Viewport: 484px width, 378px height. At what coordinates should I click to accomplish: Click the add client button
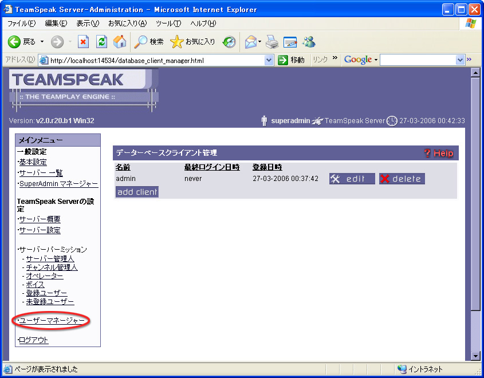tap(137, 192)
